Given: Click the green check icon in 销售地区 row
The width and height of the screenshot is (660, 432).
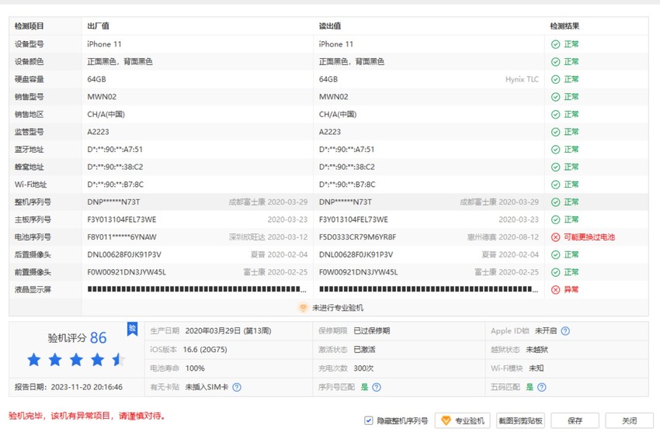Looking at the screenshot, I should click(x=556, y=114).
